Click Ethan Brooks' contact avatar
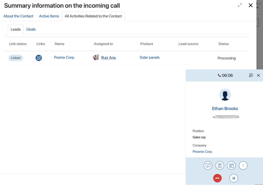The image size is (263, 185). (225, 95)
